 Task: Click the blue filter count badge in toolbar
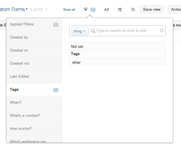pos(93,10)
